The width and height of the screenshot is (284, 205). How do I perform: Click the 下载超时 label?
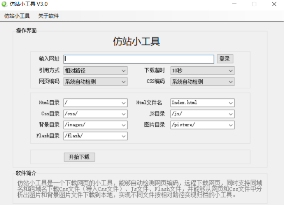click(x=154, y=71)
